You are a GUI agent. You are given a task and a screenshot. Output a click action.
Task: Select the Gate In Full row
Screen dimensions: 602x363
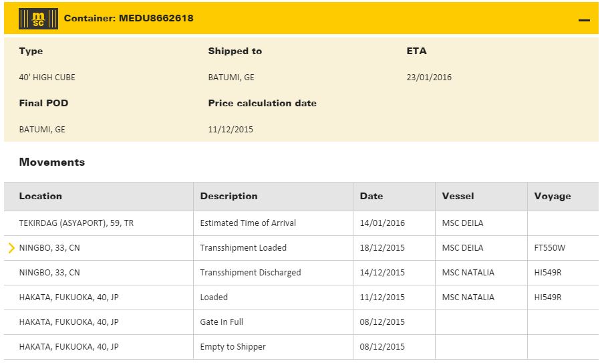click(222, 322)
